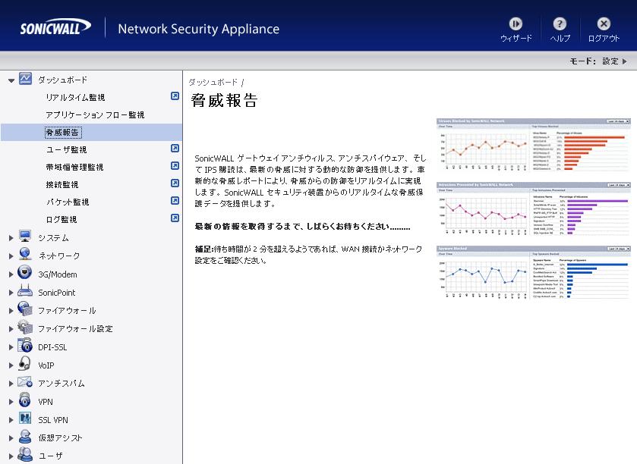Expand the アンチスパム section arrow
The width and height of the screenshot is (637, 464).
pos(11,384)
